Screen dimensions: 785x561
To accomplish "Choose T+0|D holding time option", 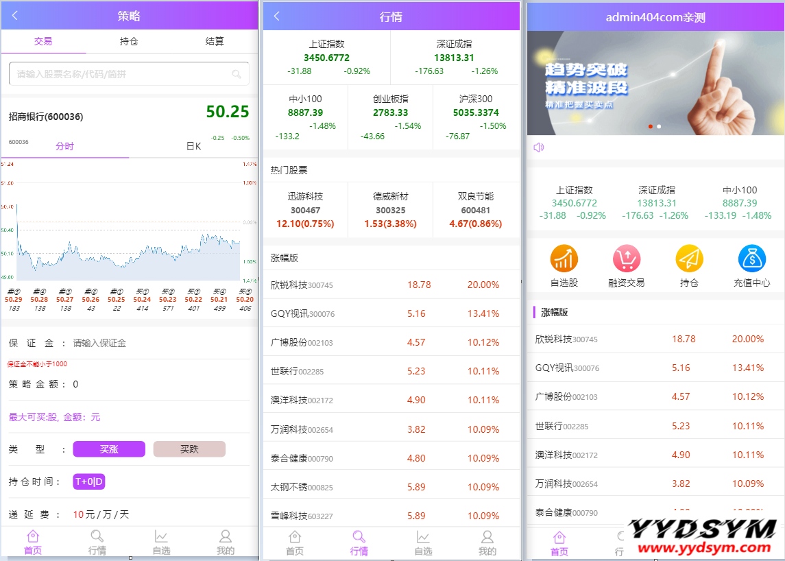I will point(88,481).
